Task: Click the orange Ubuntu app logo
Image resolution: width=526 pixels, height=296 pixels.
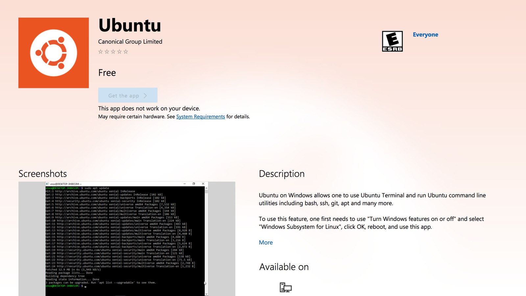Action: 54,53
